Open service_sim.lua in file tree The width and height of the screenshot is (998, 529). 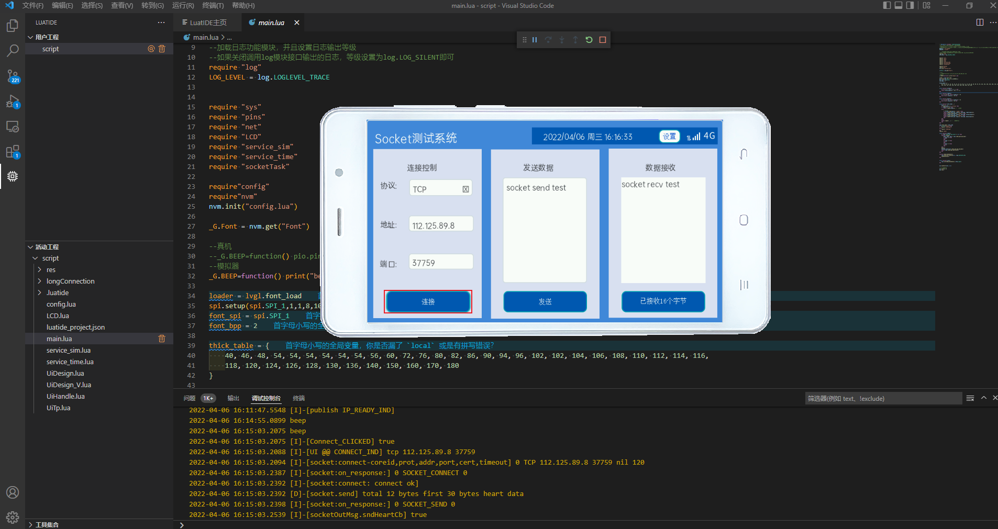(x=68, y=351)
